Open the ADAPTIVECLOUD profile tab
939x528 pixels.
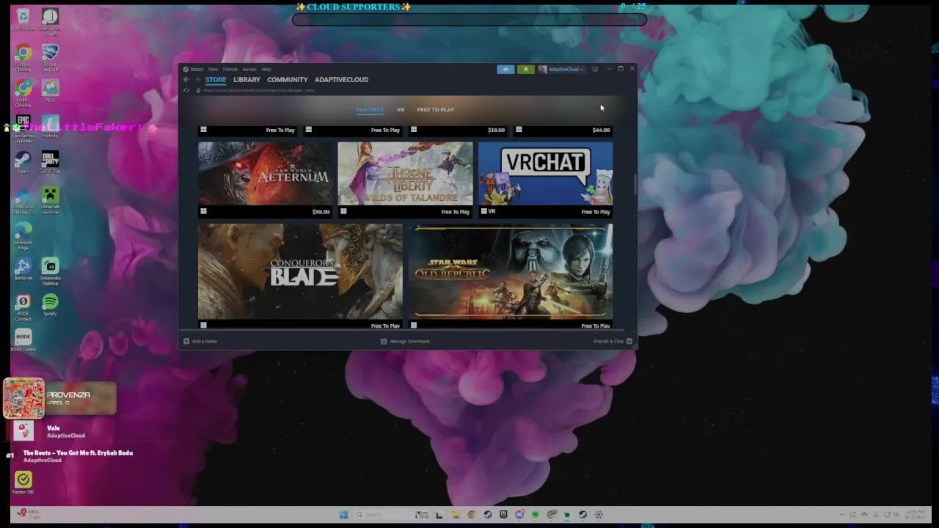point(341,79)
